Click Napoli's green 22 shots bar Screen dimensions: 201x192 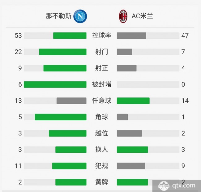(x=63, y=52)
